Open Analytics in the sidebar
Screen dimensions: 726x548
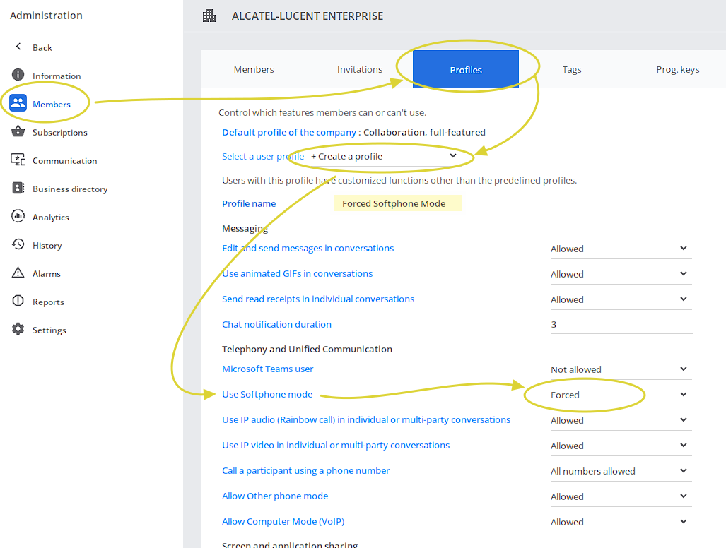point(50,217)
